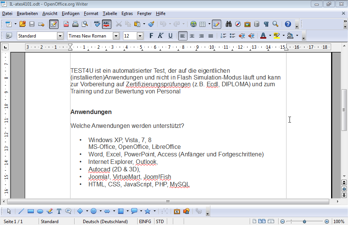
Task: Open the Fontwork Gallery icon
Action: pyautogui.click(x=177, y=211)
